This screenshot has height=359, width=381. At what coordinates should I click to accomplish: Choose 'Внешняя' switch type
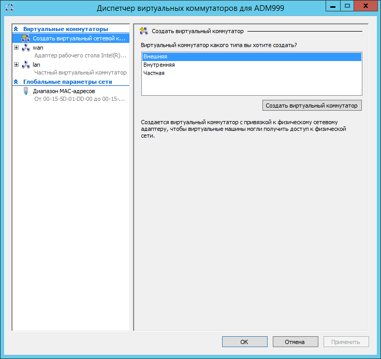tap(252, 56)
